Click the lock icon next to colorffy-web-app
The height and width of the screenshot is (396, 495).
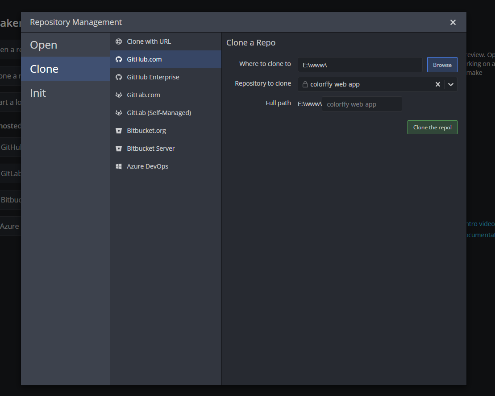(305, 84)
